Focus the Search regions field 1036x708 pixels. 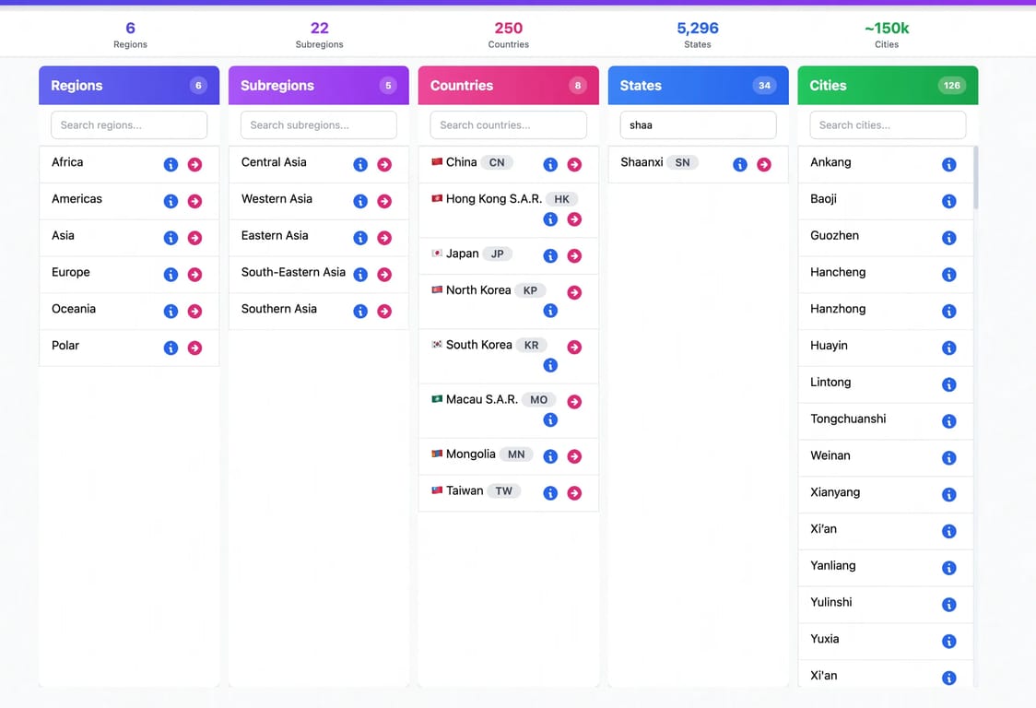(129, 125)
